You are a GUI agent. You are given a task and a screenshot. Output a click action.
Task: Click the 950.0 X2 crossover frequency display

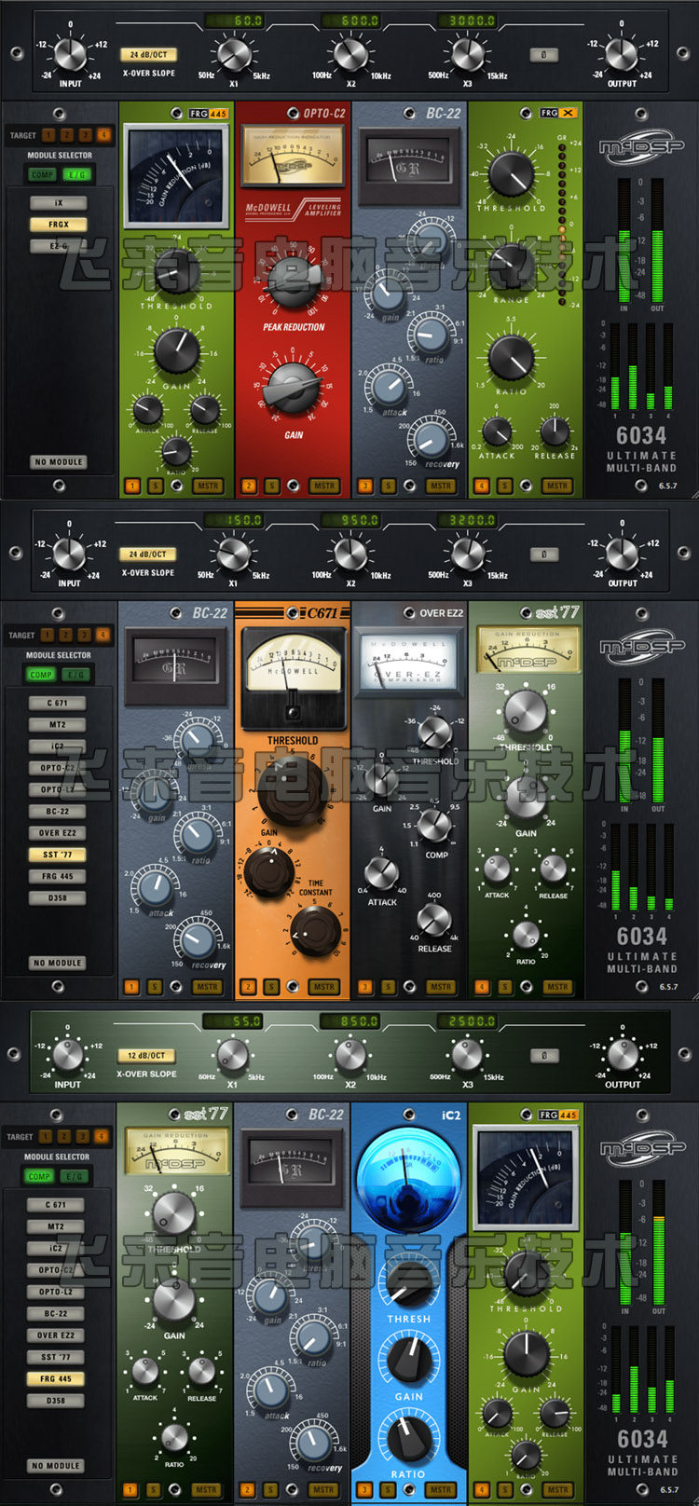pos(351,519)
